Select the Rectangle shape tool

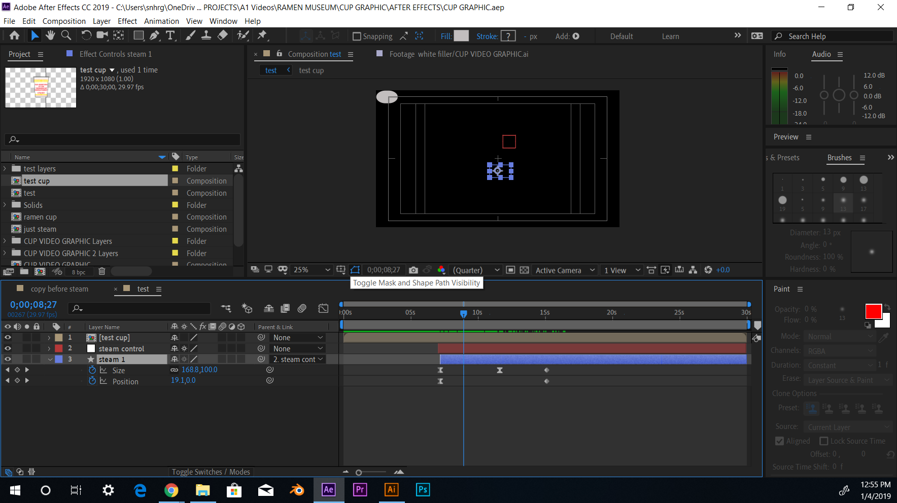(138, 35)
